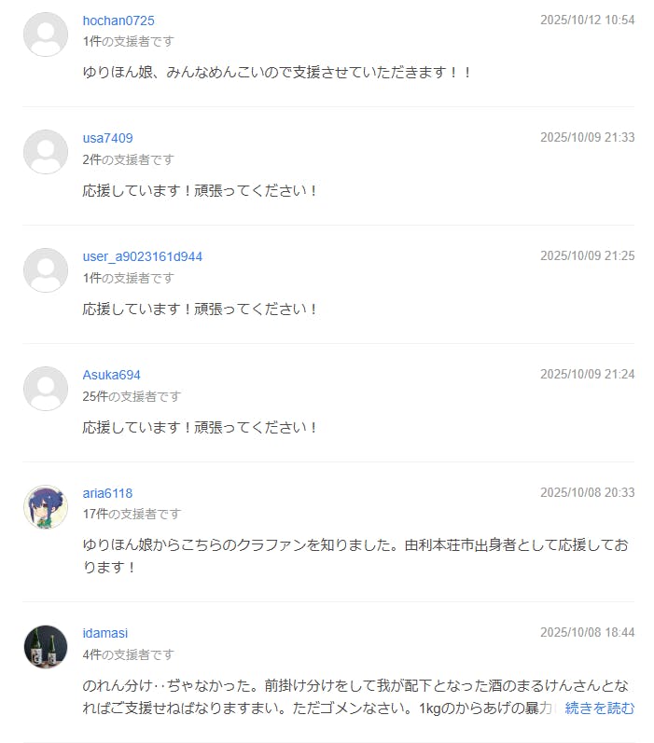
Task: Click Asuka694's default avatar icon
Action: [x=45, y=389]
